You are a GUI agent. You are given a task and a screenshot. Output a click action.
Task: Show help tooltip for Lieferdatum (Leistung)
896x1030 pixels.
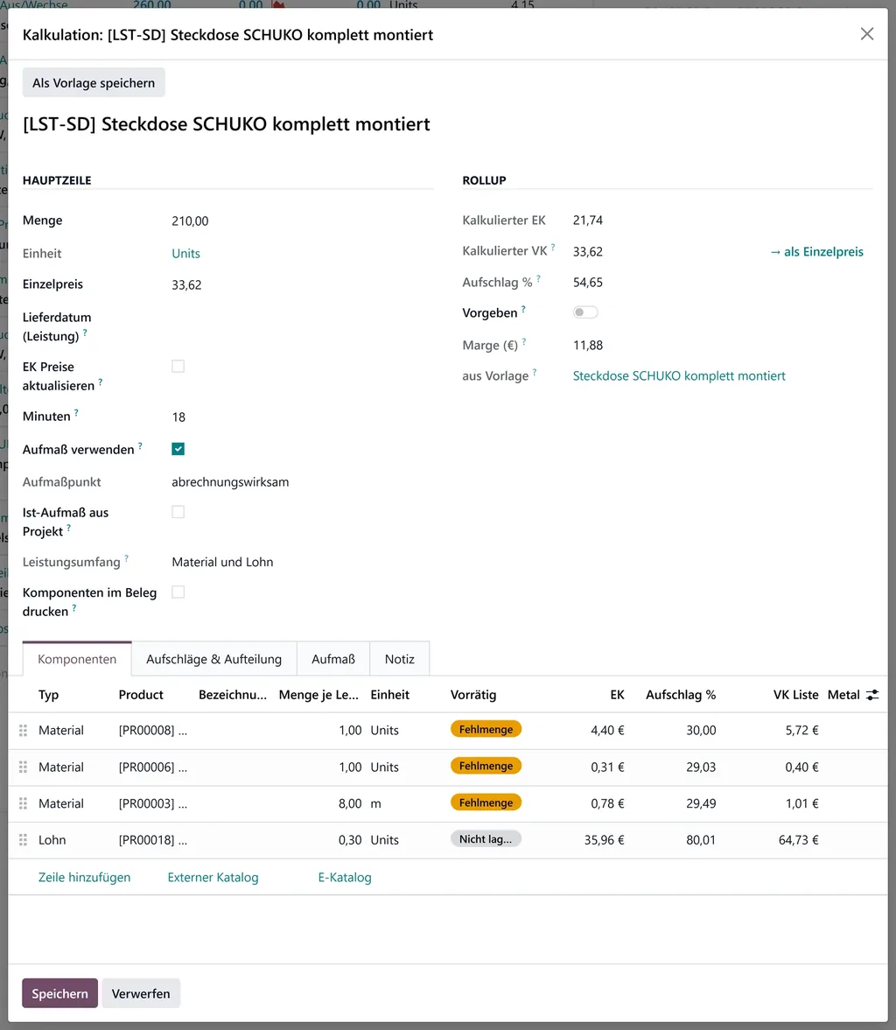[x=85, y=333]
